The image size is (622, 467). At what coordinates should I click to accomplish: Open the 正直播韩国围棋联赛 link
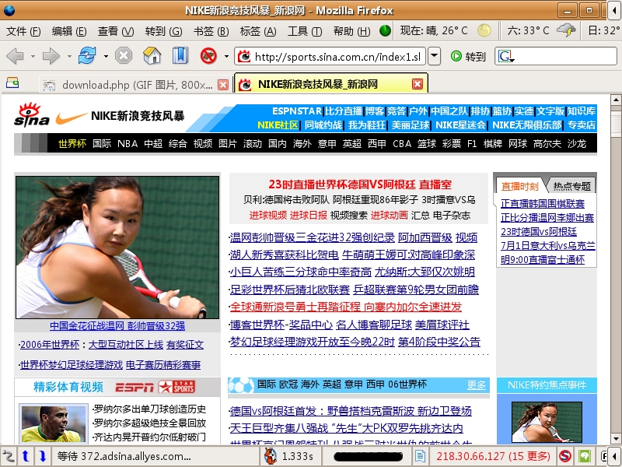tap(542, 204)
